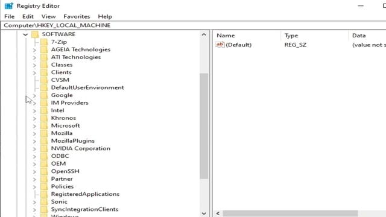
Task: Expand the Classes key
Action: click(x=34, y=65)
